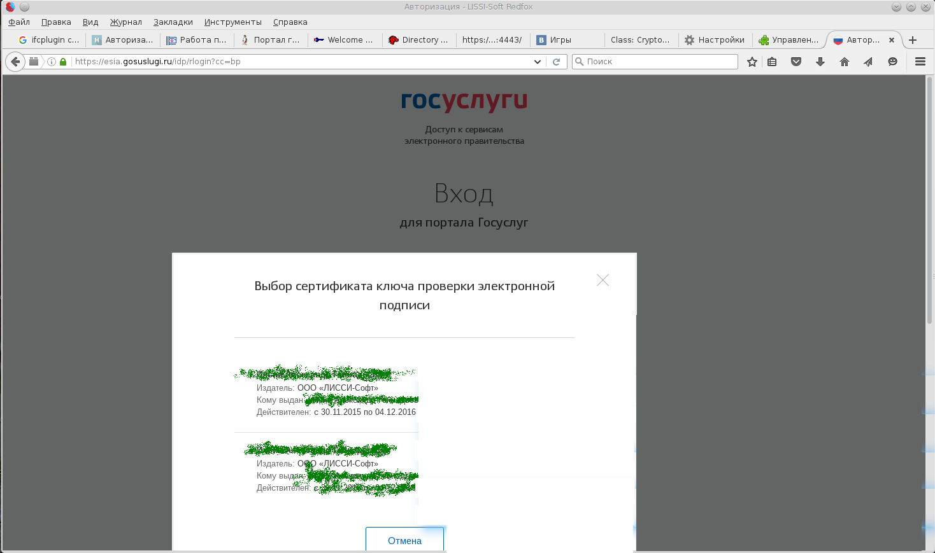
Task: Open the Справка menu
Action: [290, 22]
